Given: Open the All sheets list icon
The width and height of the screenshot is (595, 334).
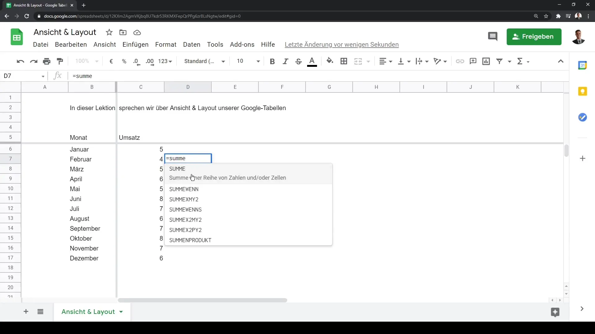Looking at the screenshot, I should pyautogui.click(x=40, y=312).
